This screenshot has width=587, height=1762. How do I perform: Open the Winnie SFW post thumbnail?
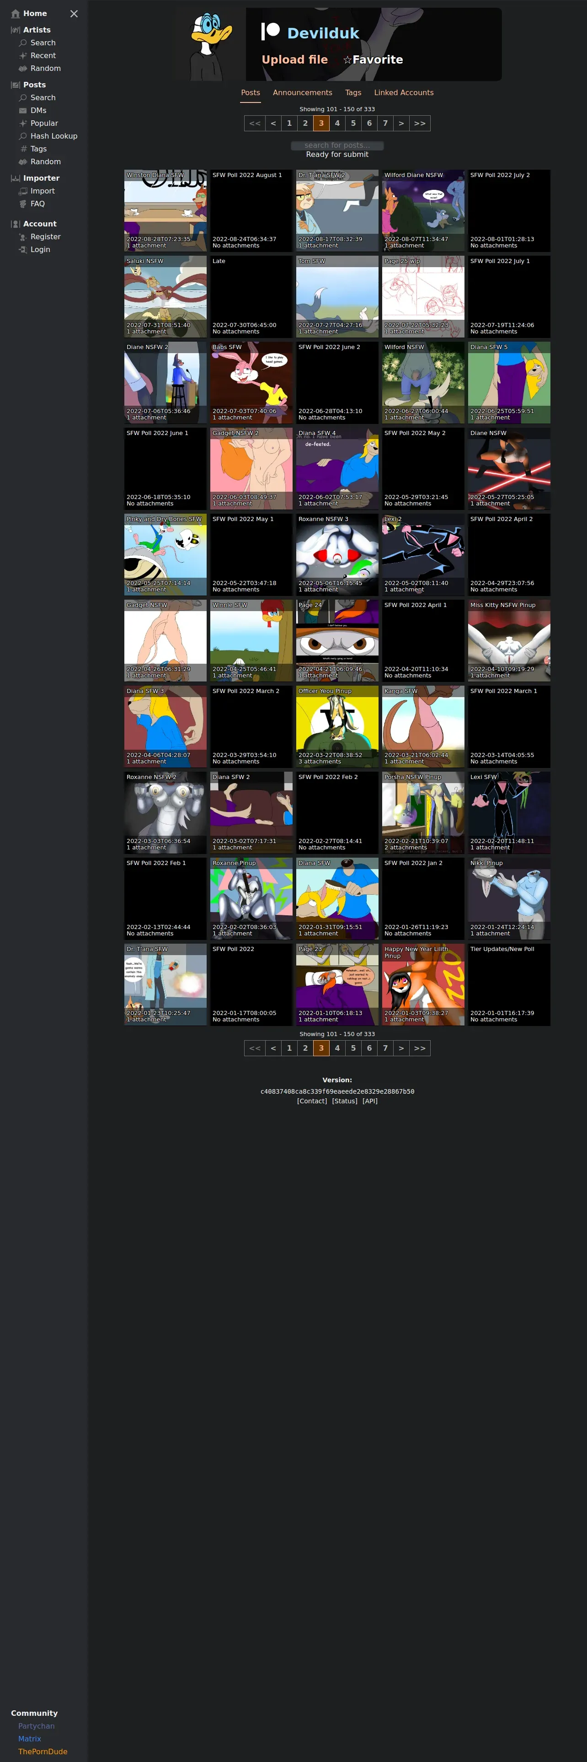pos(251,641)
